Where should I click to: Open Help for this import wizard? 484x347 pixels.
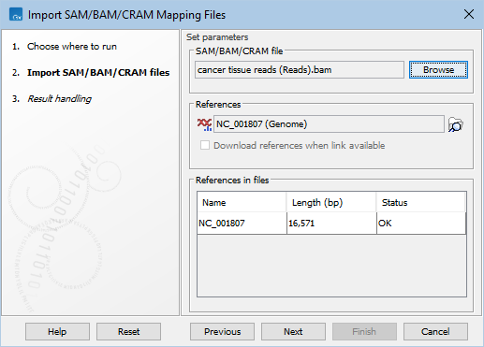(57, 331)
